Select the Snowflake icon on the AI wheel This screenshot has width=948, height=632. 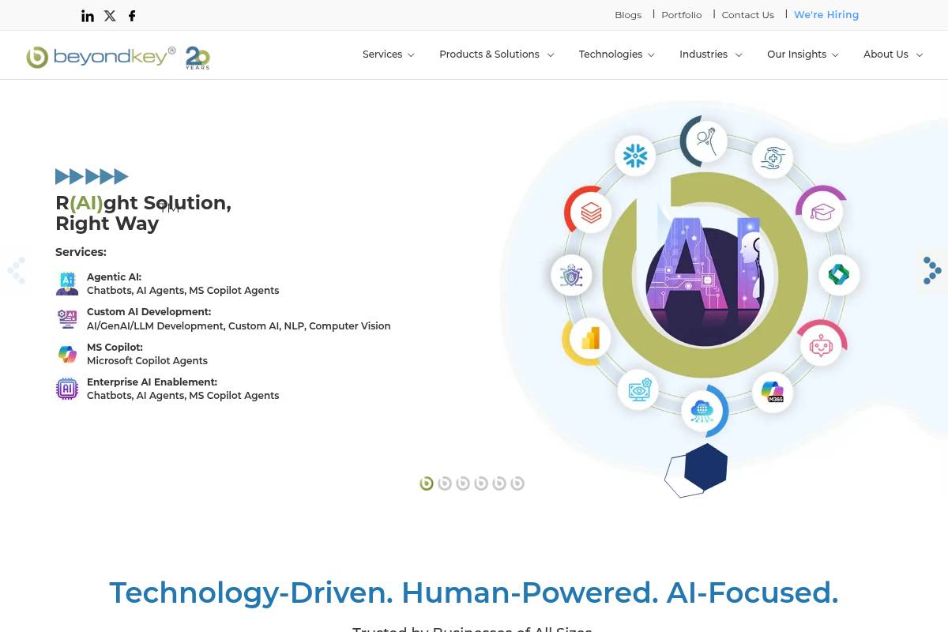[635, 156]
